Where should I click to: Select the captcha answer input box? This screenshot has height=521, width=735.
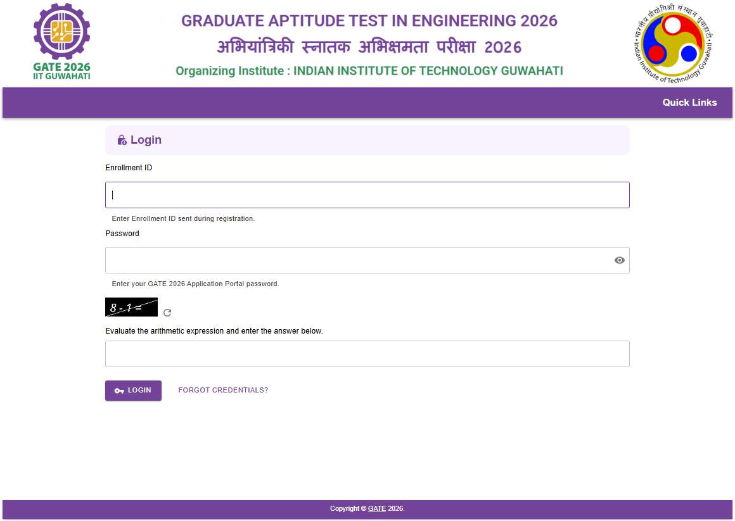point(367,354)
